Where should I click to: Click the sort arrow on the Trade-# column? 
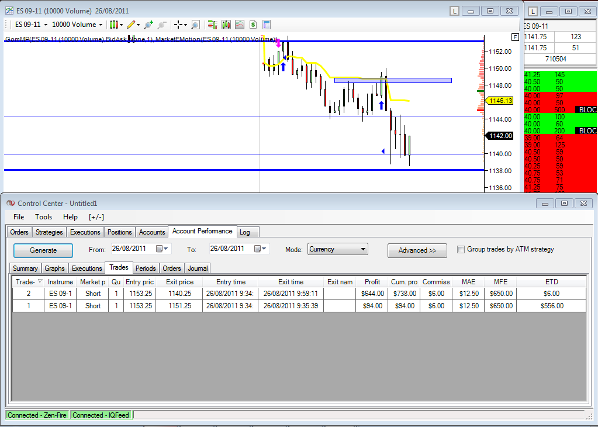click(x=40, y=281)
